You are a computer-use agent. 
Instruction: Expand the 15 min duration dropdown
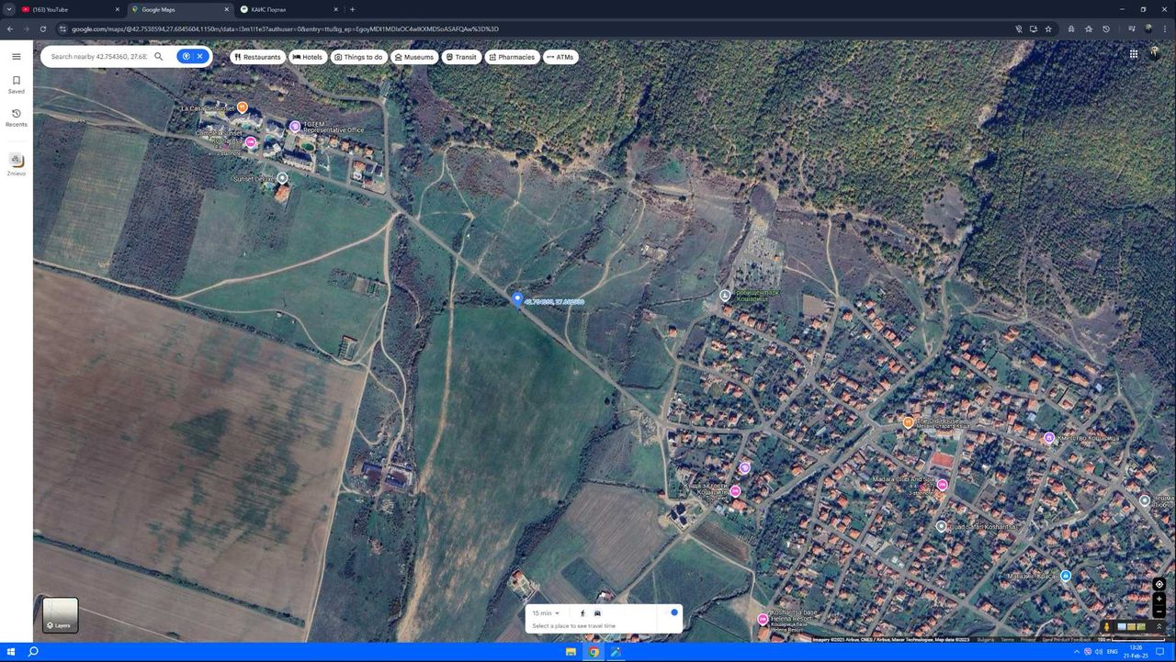point(546,613)
